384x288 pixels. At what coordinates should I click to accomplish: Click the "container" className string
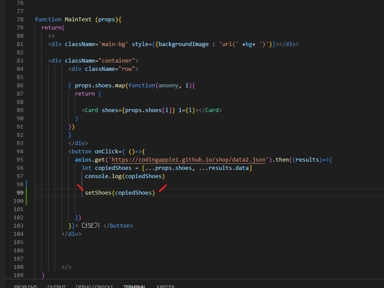tap(117, 61)
